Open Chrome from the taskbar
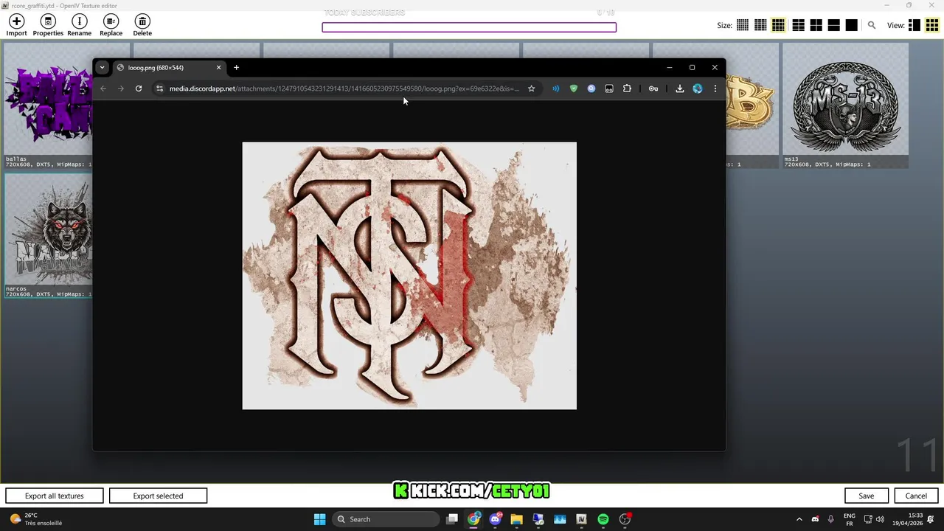Image resolution: width=944 pixels, height=531 pixels. coord(473,519)
